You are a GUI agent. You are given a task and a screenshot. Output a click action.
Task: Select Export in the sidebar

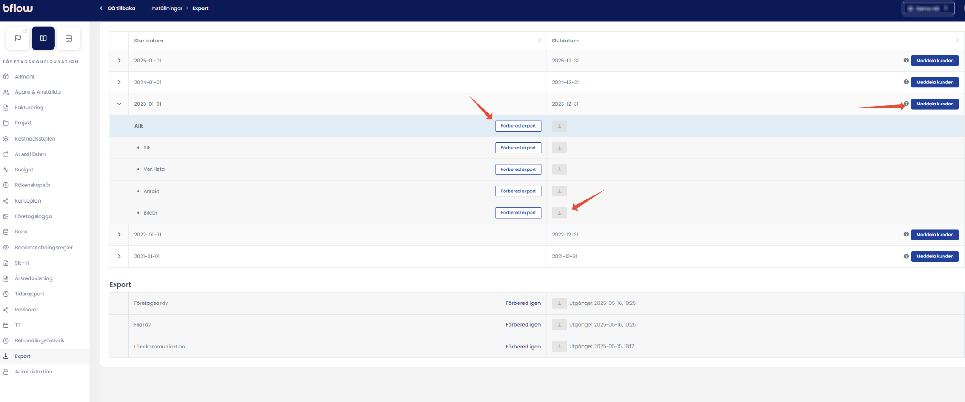click(45, 356)
